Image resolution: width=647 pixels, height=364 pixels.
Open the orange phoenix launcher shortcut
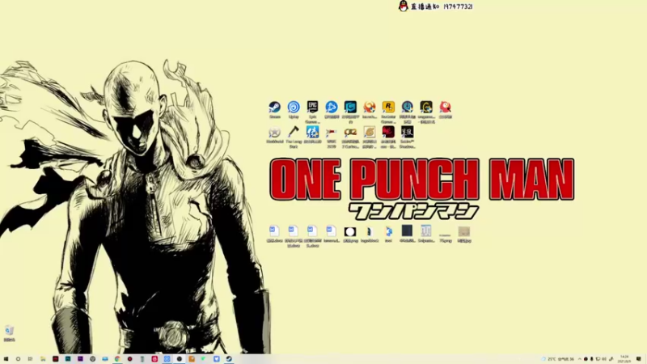pyautogui.click(x=370, y=110)
